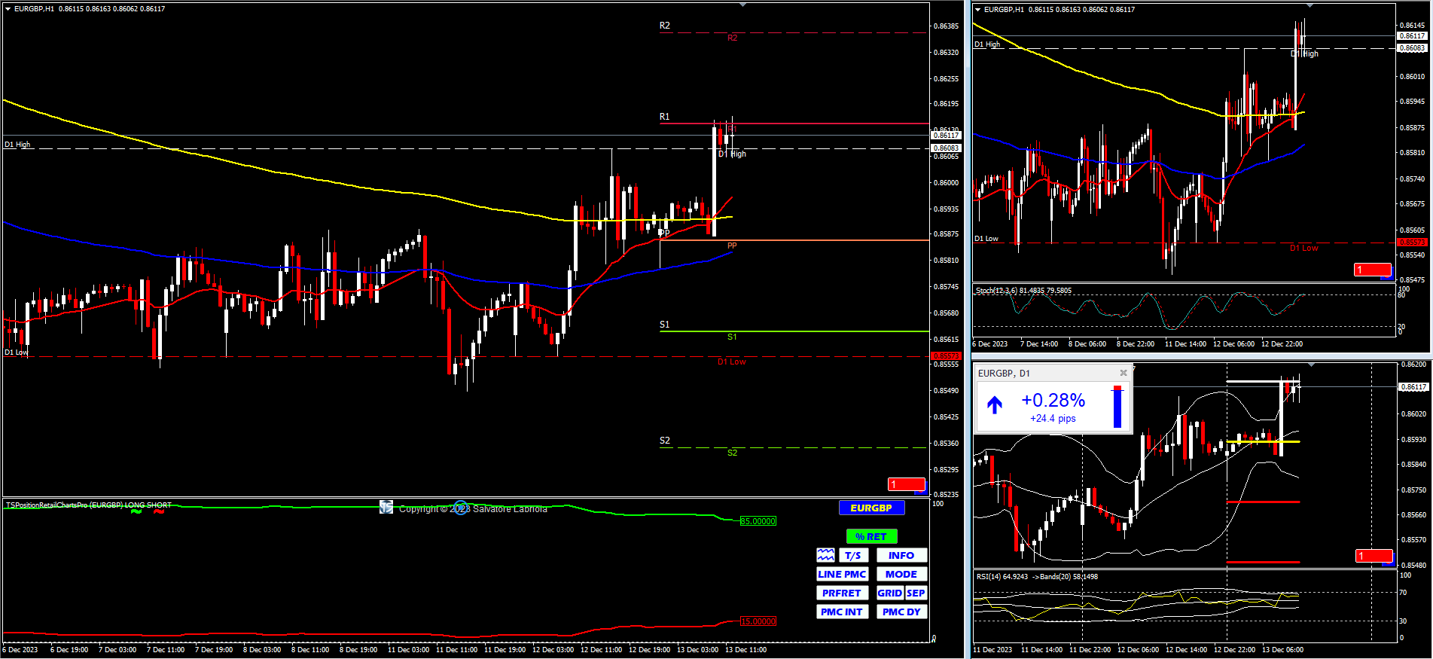Image resolution: width=1433 pixels, height=659 pixels.
Task: Expand the main chart EURGBP,H1 title arrow
Action: [8, 9]
